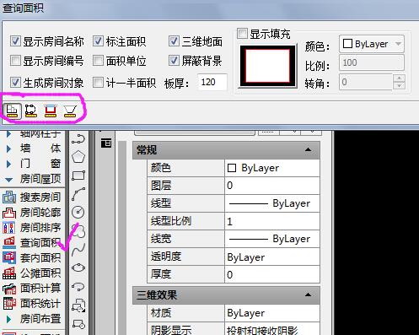Viewport: 419px width, 335px height.
Task: Click the 套内面积 icon in side menu
Action: 9,257
